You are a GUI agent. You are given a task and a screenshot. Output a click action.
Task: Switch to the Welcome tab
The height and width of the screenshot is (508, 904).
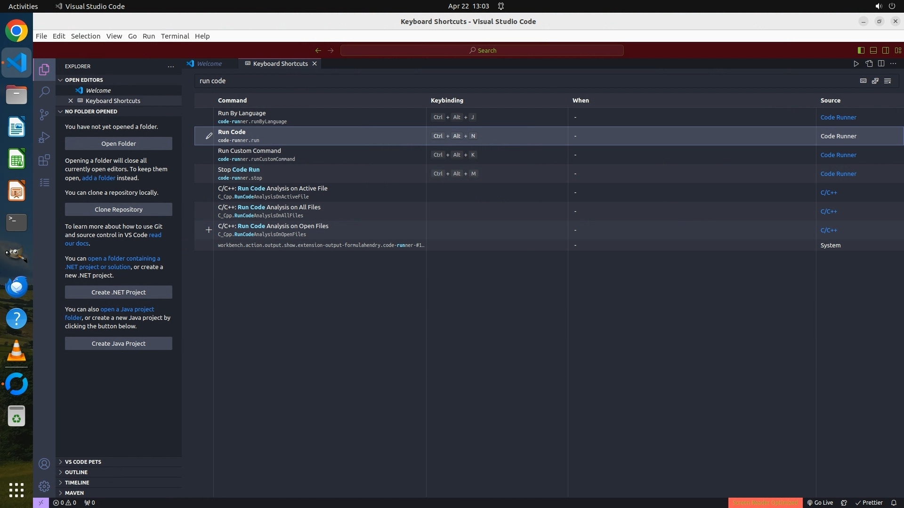click(209, 63)
